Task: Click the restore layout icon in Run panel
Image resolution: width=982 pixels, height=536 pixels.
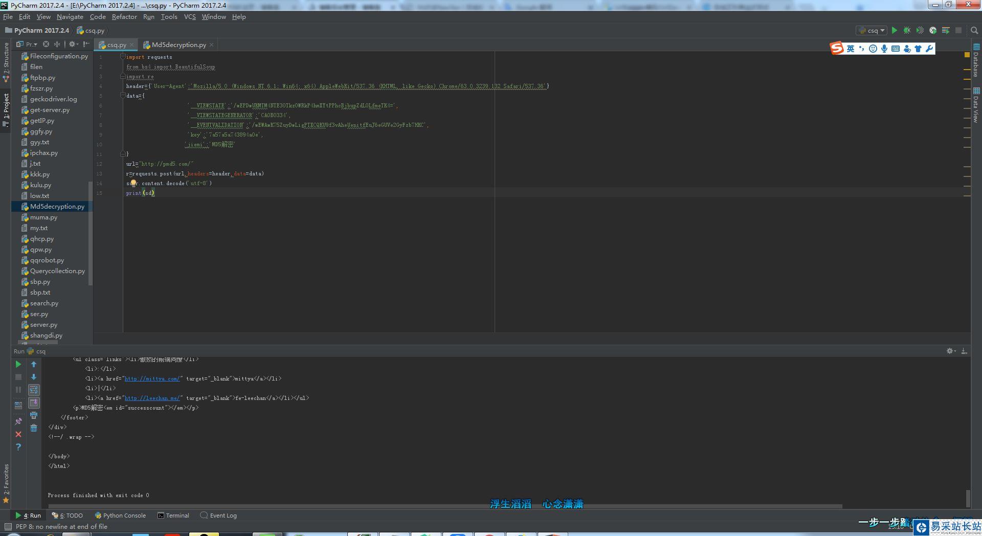Action: pyautogui.click(x=18, y=405)
